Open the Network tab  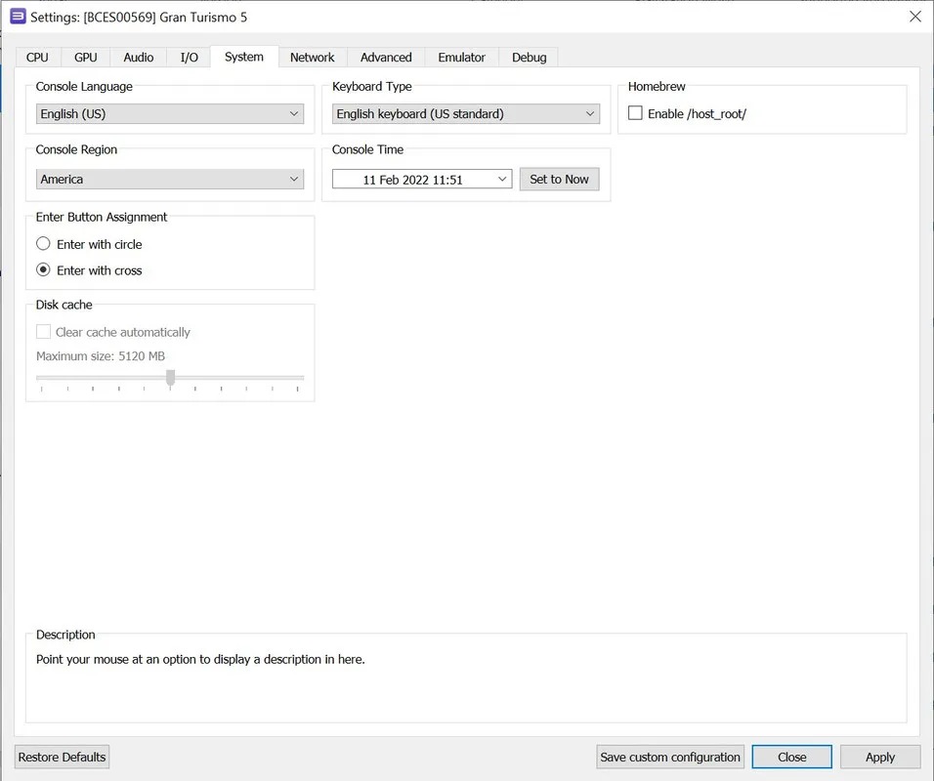tap(312, 58)
